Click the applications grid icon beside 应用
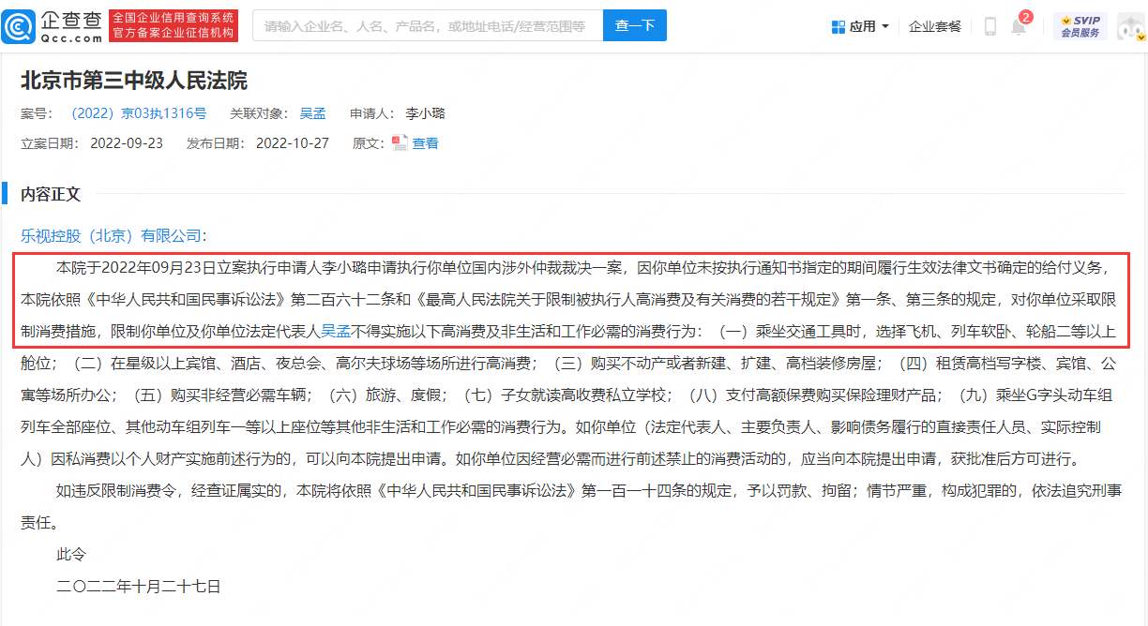 tap(838, 26)
